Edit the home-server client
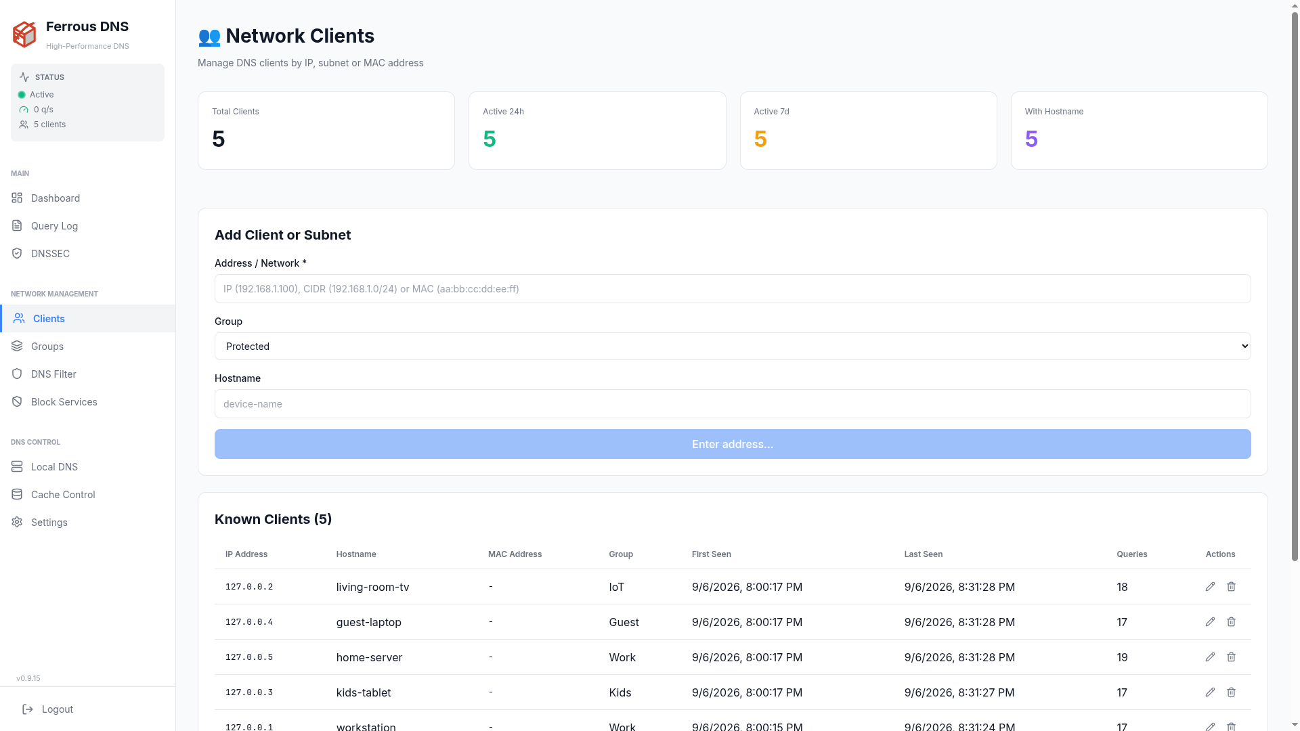This screenshot has width=1300, height=731. pos(1210,657)
